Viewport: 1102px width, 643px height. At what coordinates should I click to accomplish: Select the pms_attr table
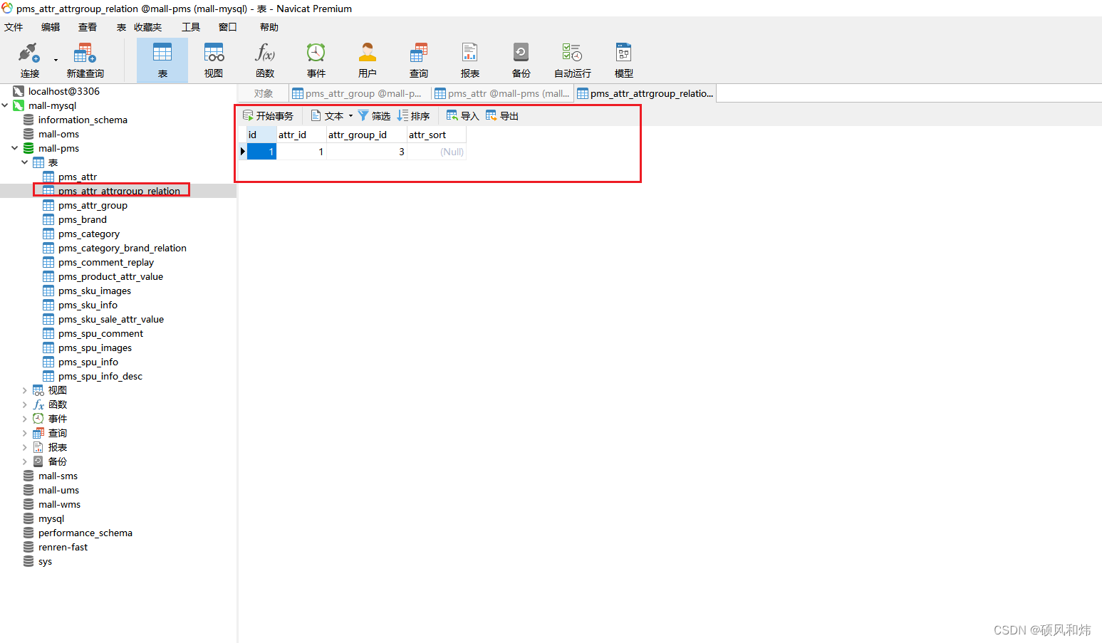pos(78,177)
